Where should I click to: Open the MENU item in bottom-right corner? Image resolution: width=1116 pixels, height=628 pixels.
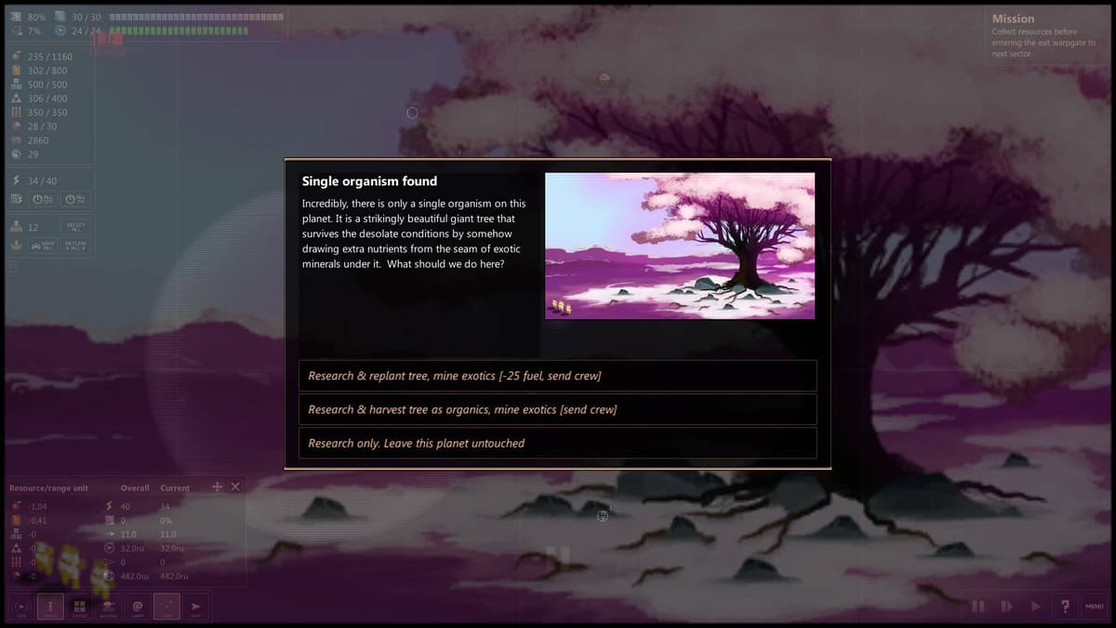(1094, 606)
